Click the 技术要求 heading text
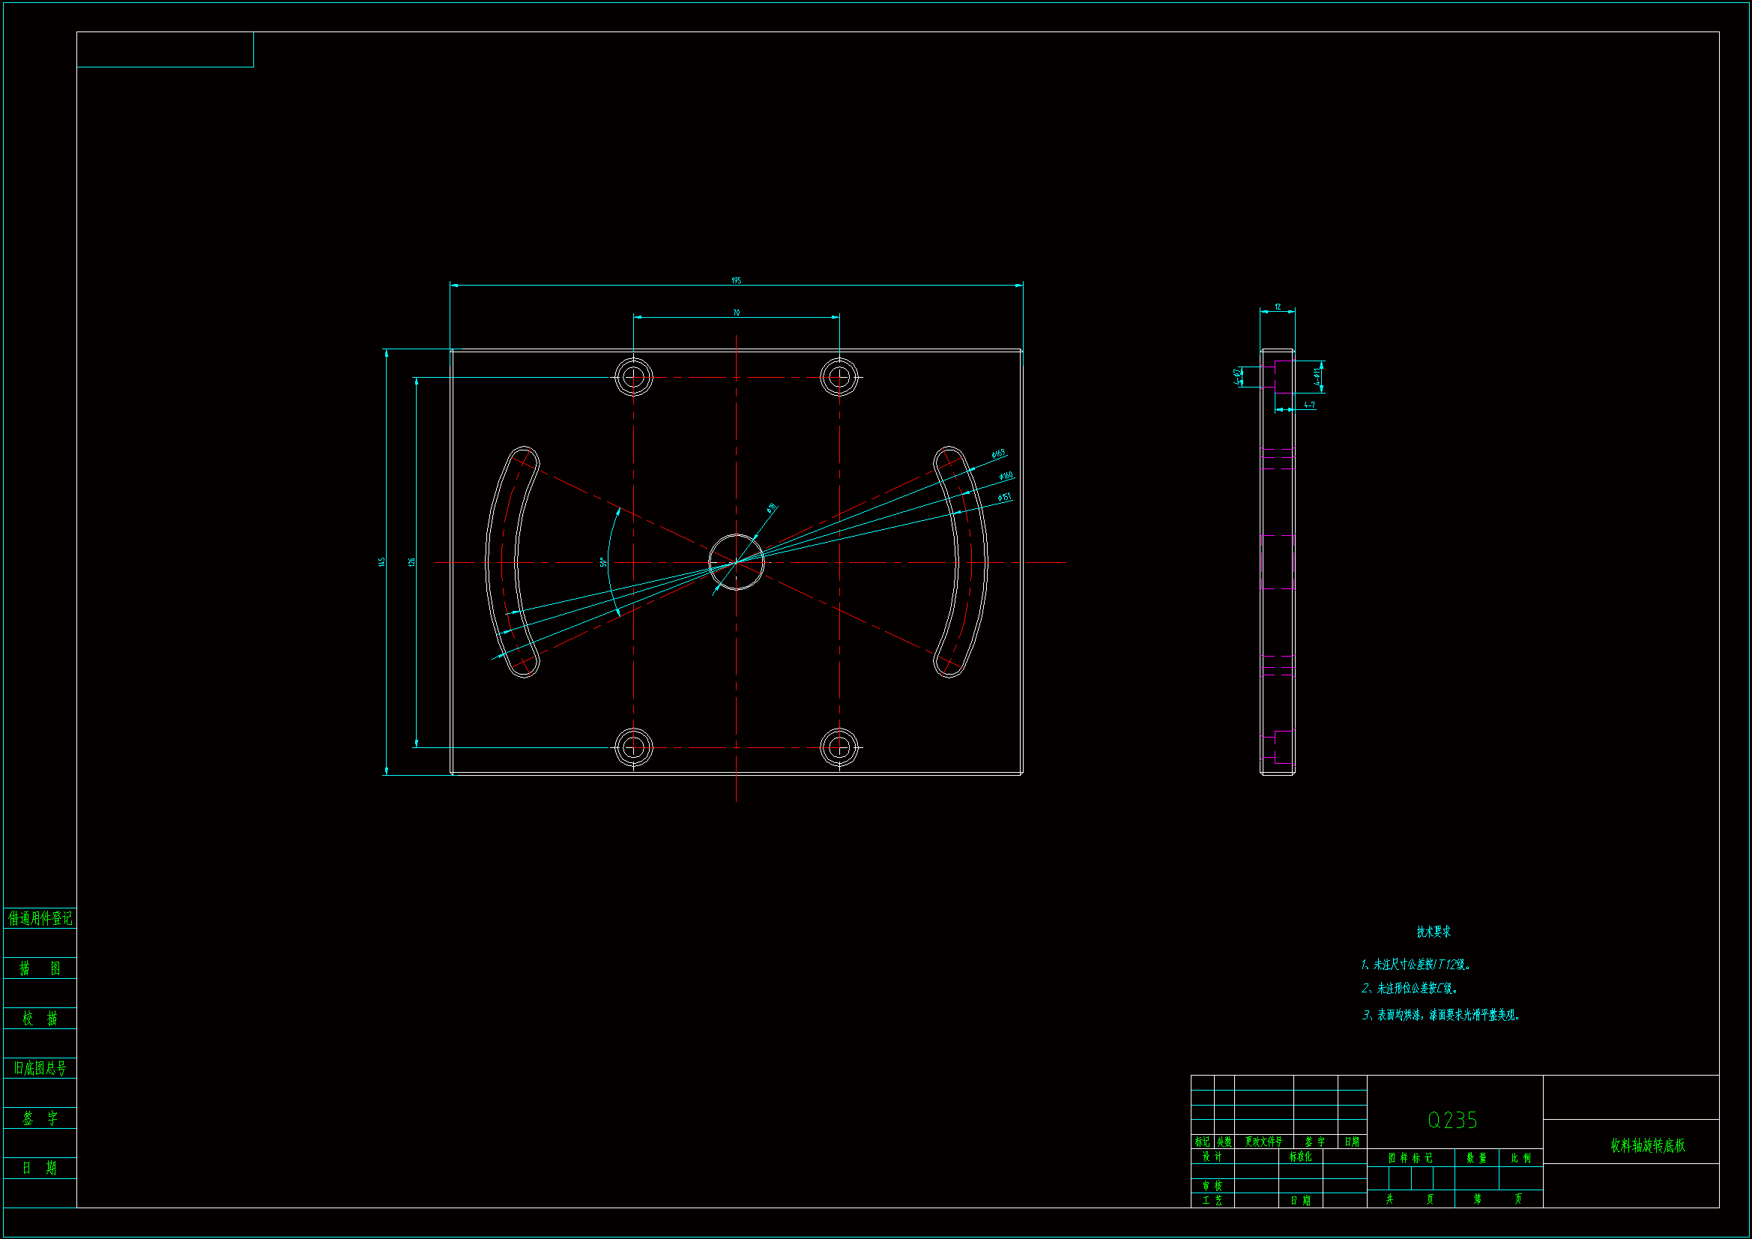Image resolution: width=1752 pixels, height=1239 pixels. (1433, 932)
